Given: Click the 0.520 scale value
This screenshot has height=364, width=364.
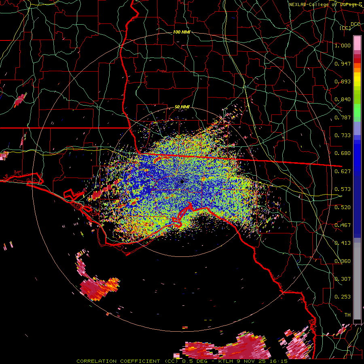Looking at the screenshot, I should point(343,207).
